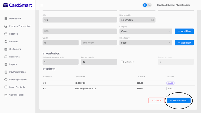This screenshot has width=201, height=113.
Task: Click the Payment Pages icon
Action: pyautogui.click(x=6, y=72)
